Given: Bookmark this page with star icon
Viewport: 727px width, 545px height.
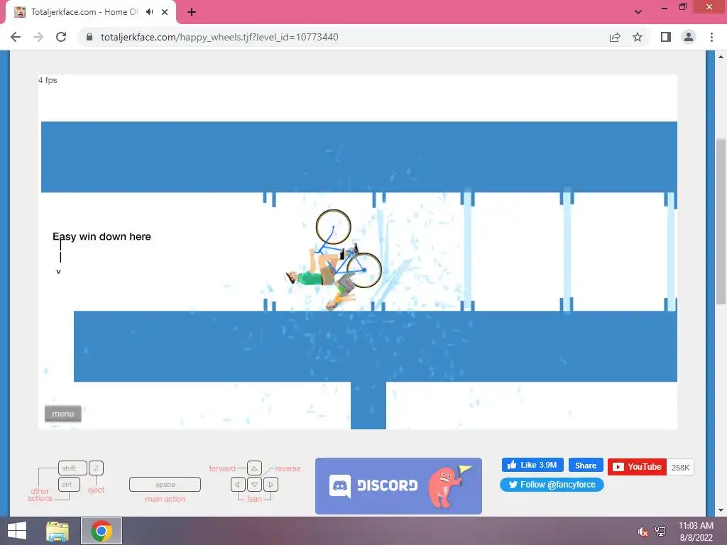Looking at the screenshot, I should [638, 37].
